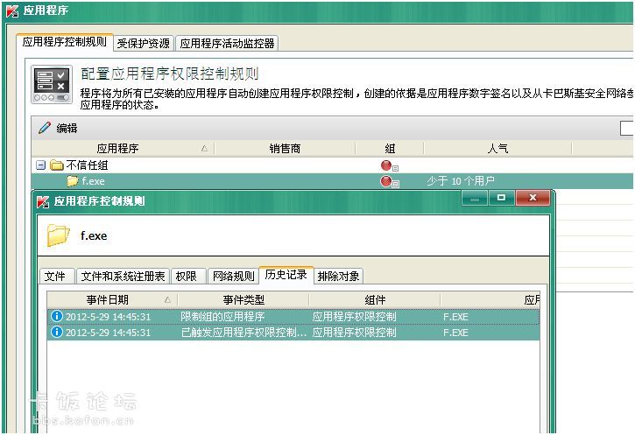Click sort arrow on 事件日期 header

pyautogui.click(x=167, y=300)
